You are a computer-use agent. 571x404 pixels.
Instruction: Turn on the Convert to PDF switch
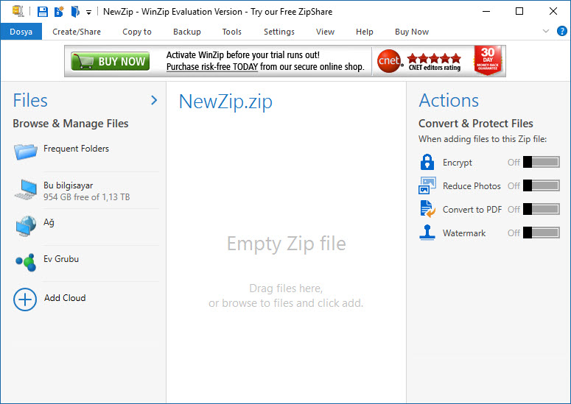point(541,209)
